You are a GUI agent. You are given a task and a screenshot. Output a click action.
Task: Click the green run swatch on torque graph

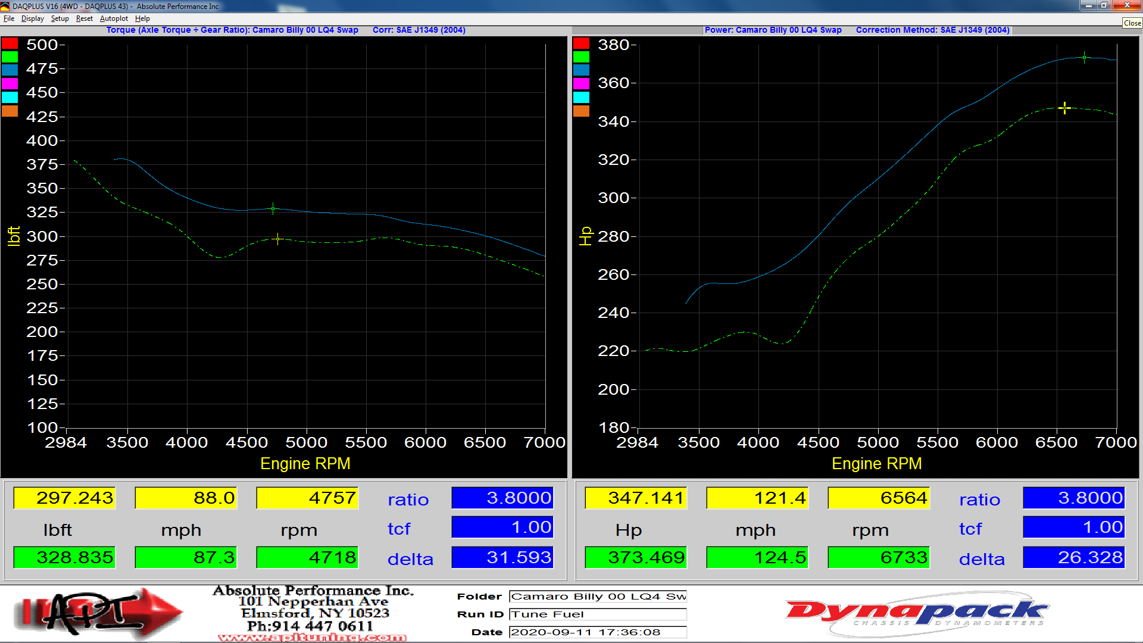click(x=10, y=57)
